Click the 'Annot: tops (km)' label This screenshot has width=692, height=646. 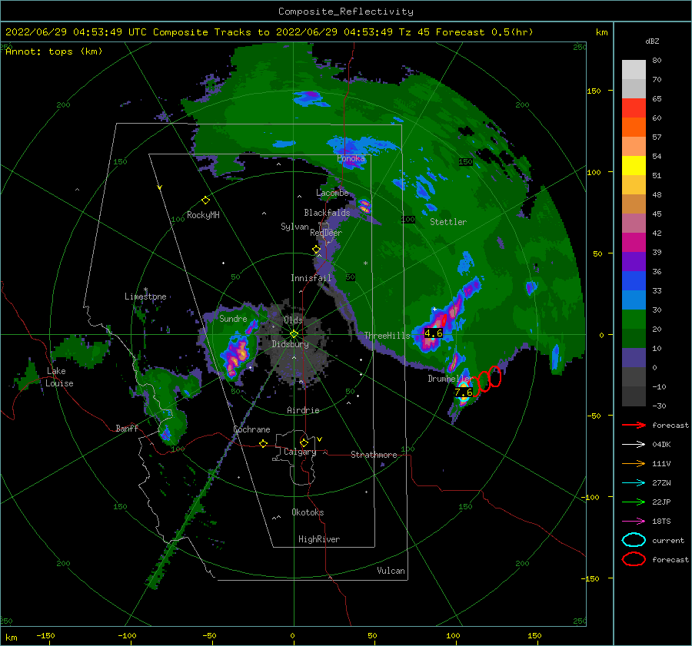coord(54,51)
